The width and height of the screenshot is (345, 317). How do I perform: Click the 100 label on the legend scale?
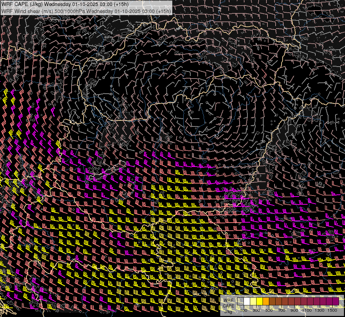tap(244, 310)
